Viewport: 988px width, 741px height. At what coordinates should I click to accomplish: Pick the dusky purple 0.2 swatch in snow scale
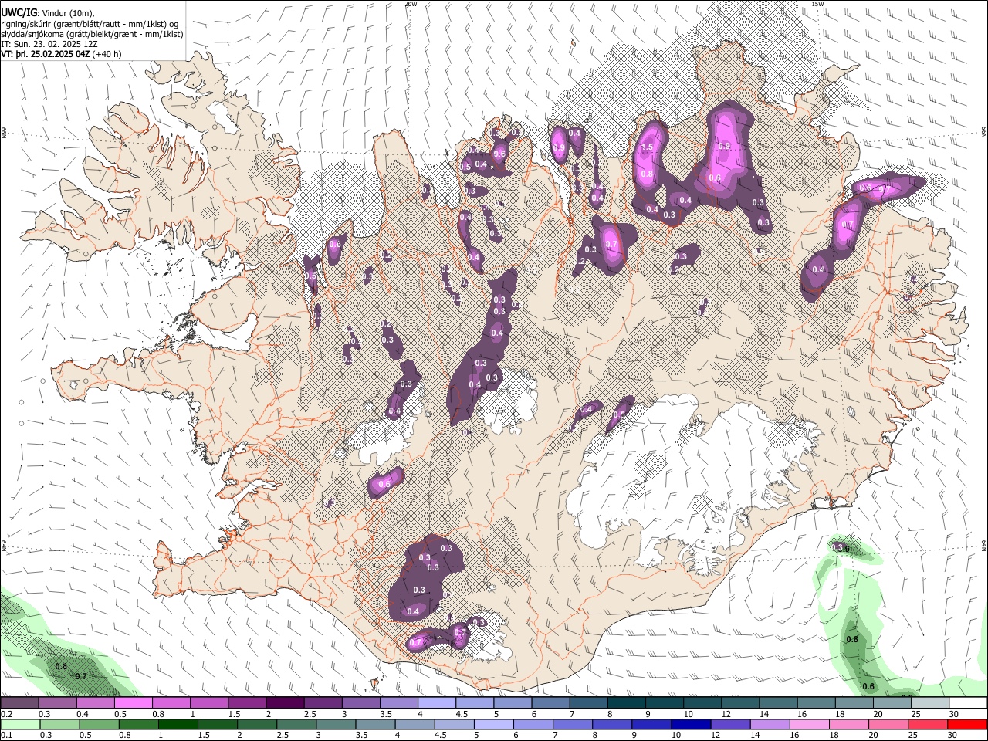[19, 703]
